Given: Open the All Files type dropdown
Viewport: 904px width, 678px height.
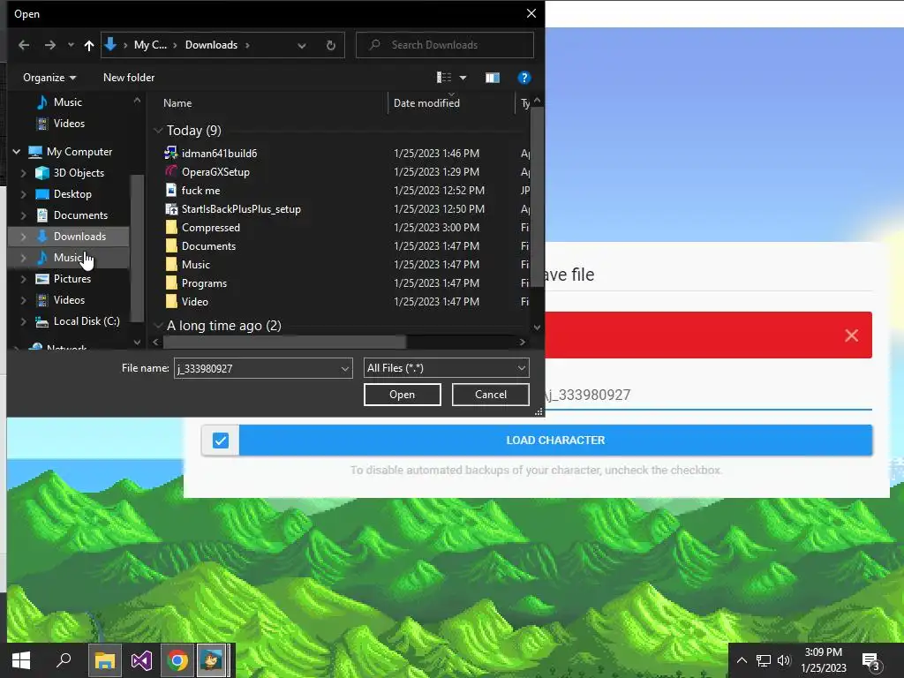Looking at the screenshot, I should 446,368.
